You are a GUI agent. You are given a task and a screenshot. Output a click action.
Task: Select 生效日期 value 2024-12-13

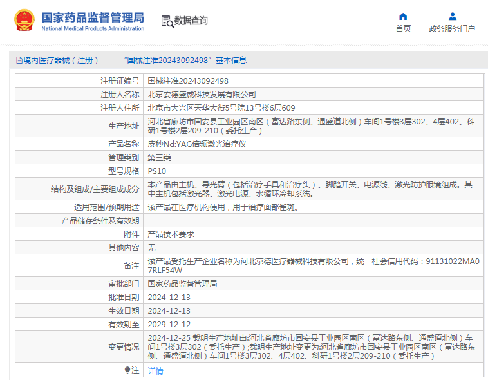[169, 311]
